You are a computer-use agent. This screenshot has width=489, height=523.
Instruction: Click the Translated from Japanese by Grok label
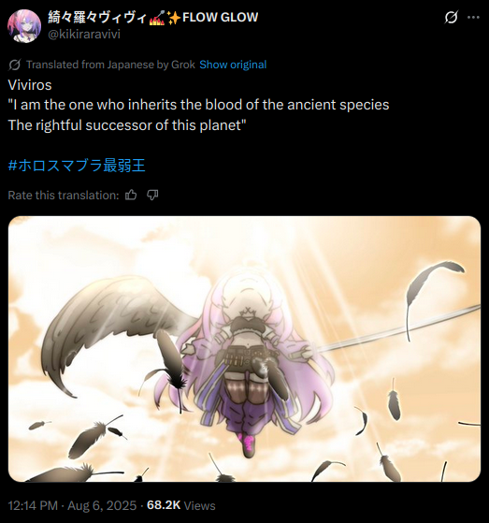(x=110, y=65)
